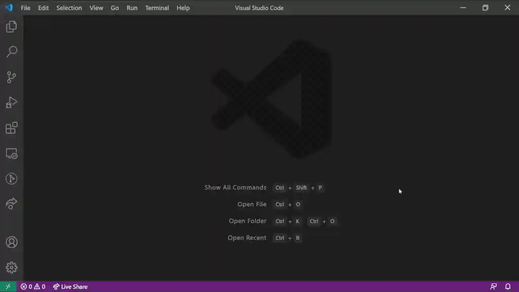Open the Remote Explorer icon
The width and height of the screenshot is (519, 292).
[11, 153]
